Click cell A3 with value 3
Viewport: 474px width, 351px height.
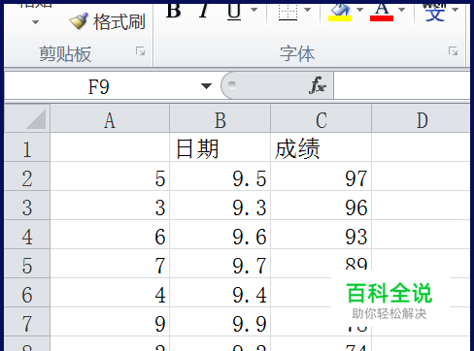pos(110,206)
